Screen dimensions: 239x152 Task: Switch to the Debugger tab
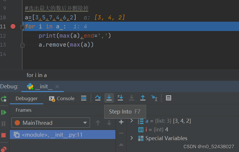[x=27, y=98]
